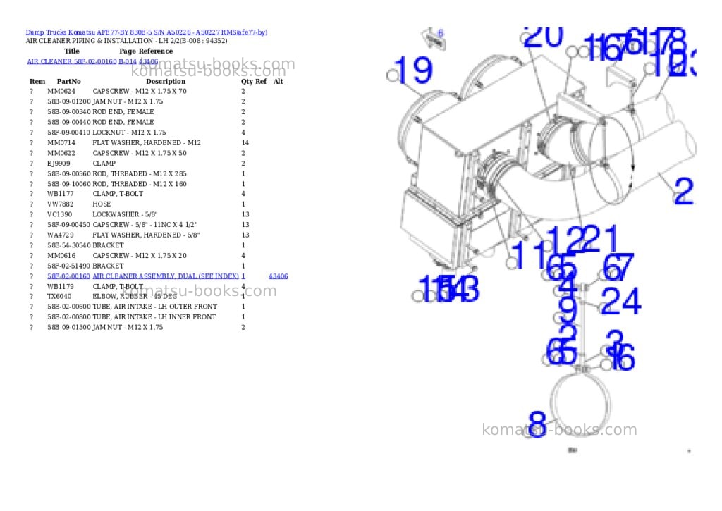Click LOCKNUT - M12 X 1.75 description
Screen dimensions: 722x511
(130, 132)
